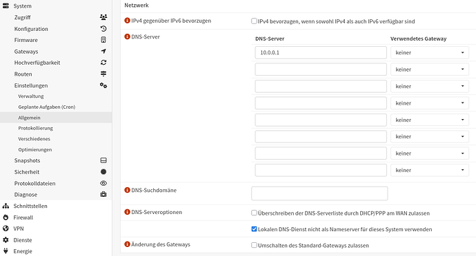The width and height of the screenshot is (476, 256).
Task: Click the arrow icon beside Gateways
Action: [x=103, y=51]
